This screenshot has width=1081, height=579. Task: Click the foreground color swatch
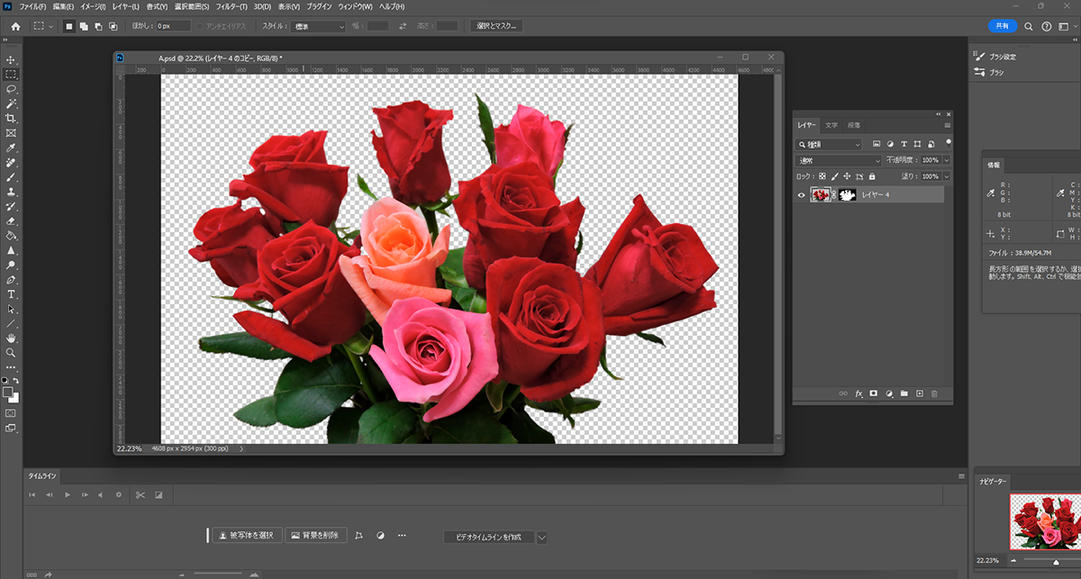click(x=8, y=393)
